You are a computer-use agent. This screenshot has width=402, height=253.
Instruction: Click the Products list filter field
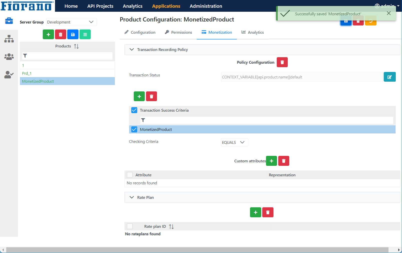click(x=67, y=56)
